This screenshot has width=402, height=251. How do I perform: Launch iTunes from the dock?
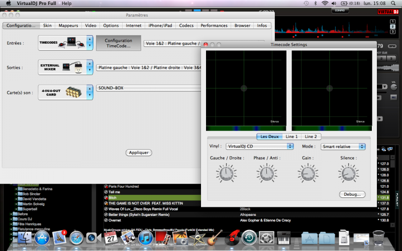pyautogui.click(x=145, y=237)
